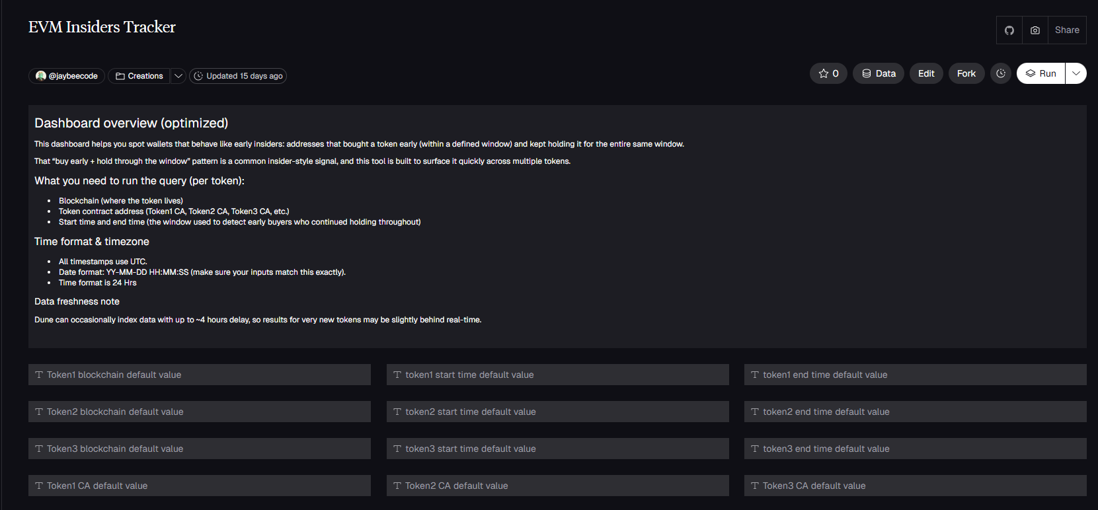Click the clock icon in Updated badge
The width and height of the screenshot is (1098, 510).
[198, 76]
